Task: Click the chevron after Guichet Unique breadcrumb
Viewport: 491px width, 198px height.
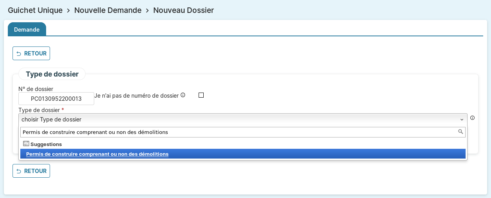Action: 68,11
